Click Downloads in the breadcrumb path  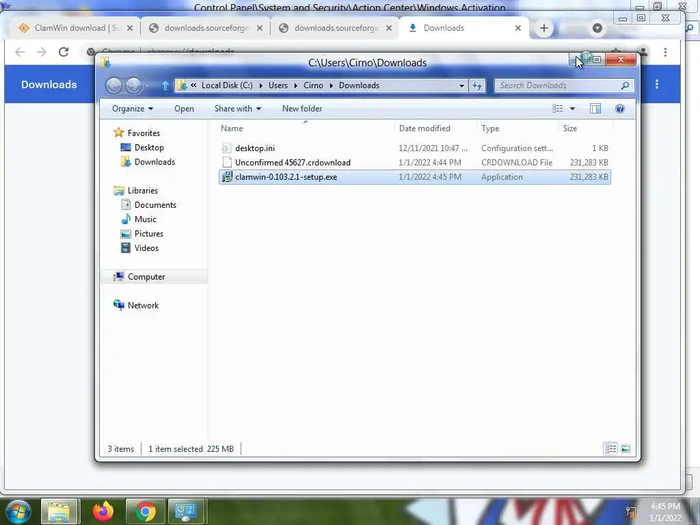click(359, 85)
